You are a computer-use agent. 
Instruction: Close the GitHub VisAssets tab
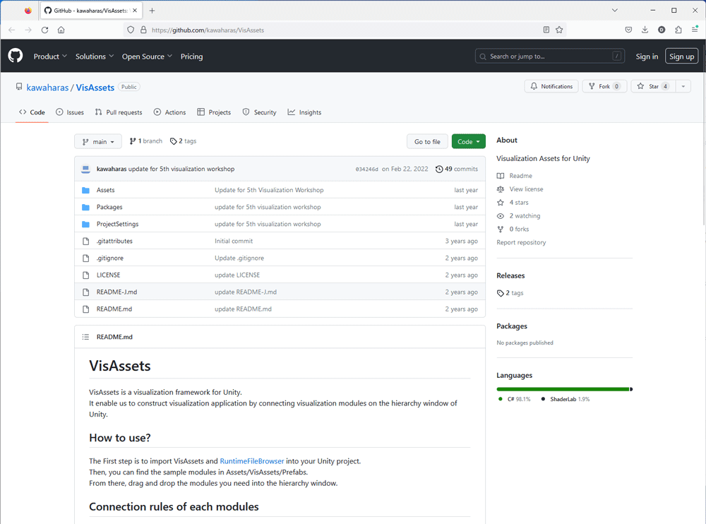[x=135, y=11]
